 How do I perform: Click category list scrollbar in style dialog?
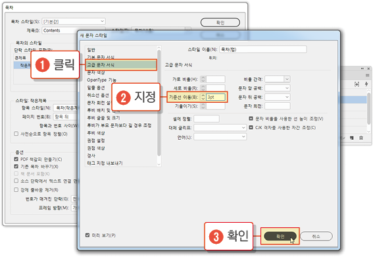(159, 103)
